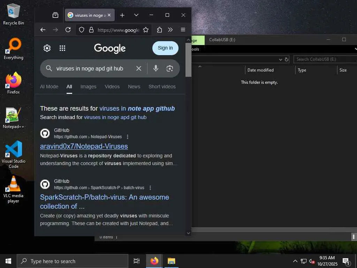Open Firefox hamburger application menu

183,30
